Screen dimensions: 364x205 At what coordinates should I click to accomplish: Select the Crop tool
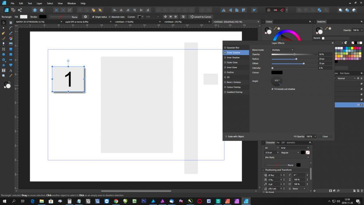click(x=4, y=49)
